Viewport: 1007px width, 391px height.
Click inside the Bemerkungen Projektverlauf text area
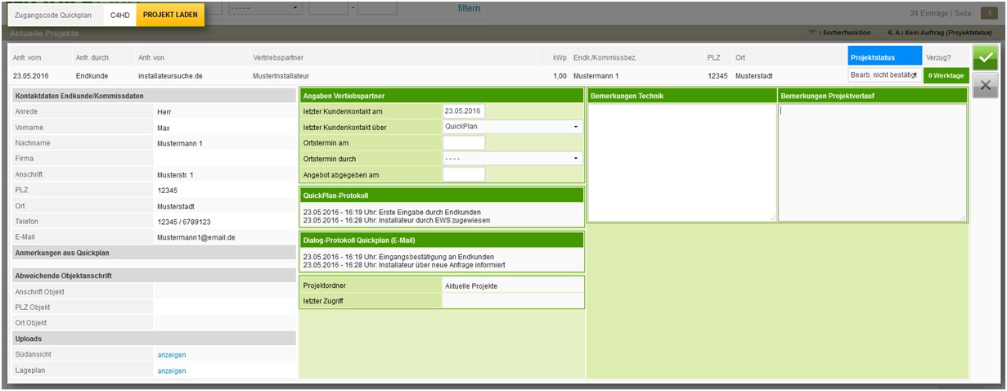pyautogui.click(x=872, y=162)
